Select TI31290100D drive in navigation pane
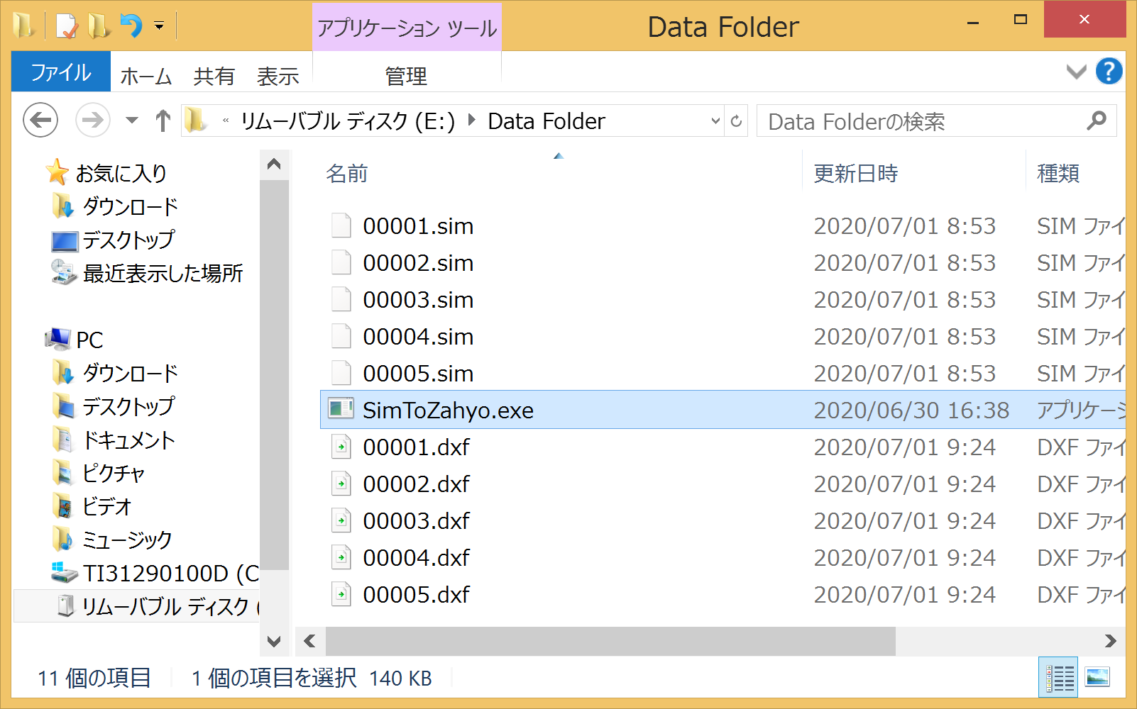 click(x=170, y=573)
